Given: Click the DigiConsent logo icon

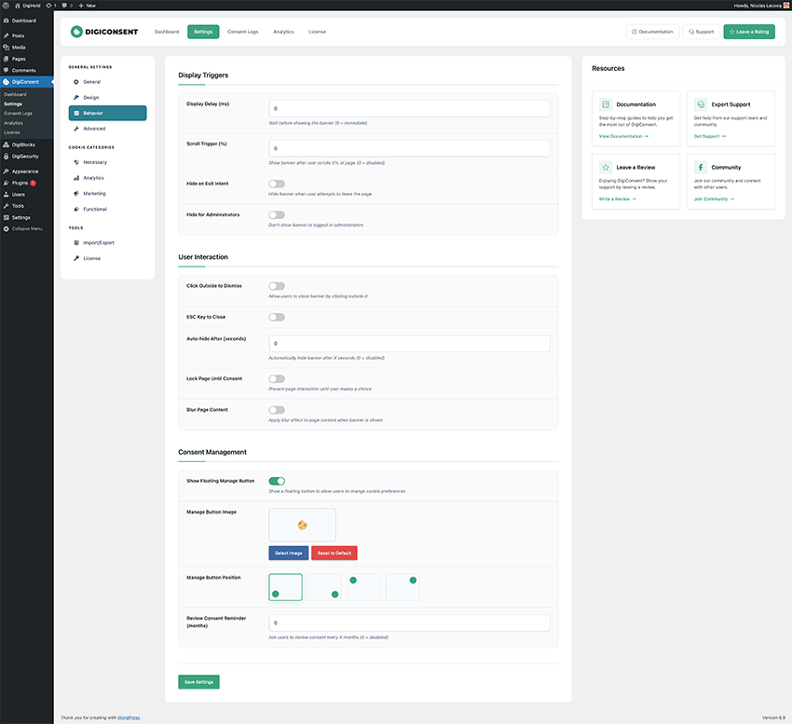Looking at the screenshot, I should (76, 32).
